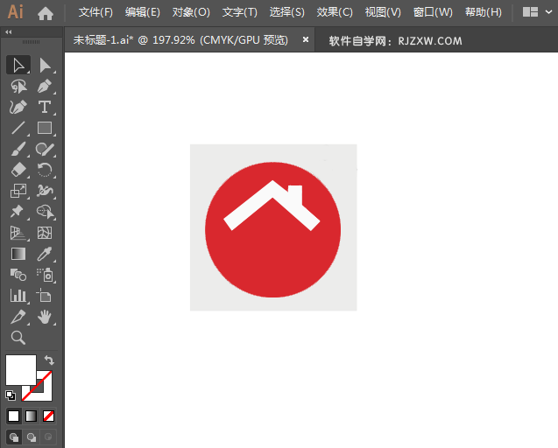The width and height of the screenshot is (558, 448).
Task: Select the Hand tool
Action: coord(45,317)
